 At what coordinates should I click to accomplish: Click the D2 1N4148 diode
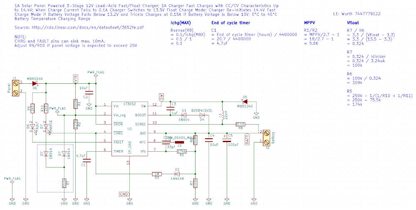click(177, 174)
